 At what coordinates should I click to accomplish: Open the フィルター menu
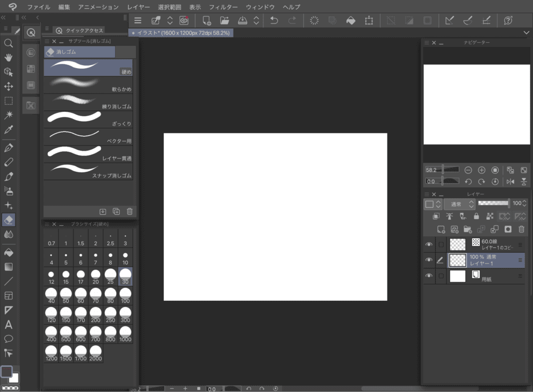click(x=223, y=7)
